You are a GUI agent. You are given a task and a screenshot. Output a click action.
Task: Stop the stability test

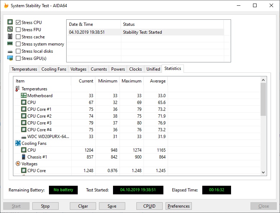click(x=45, y=206)
